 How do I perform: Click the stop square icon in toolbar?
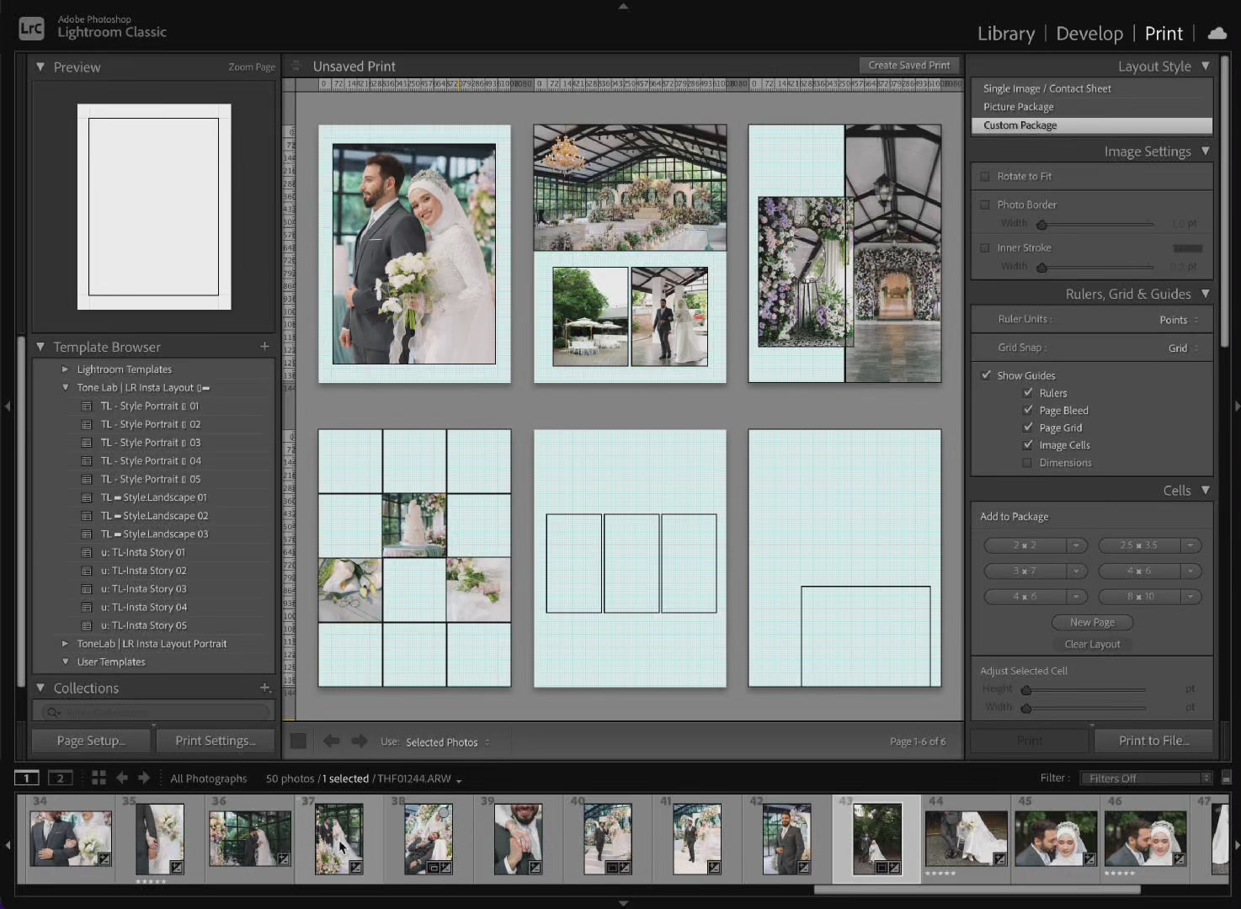pos(298,741)
